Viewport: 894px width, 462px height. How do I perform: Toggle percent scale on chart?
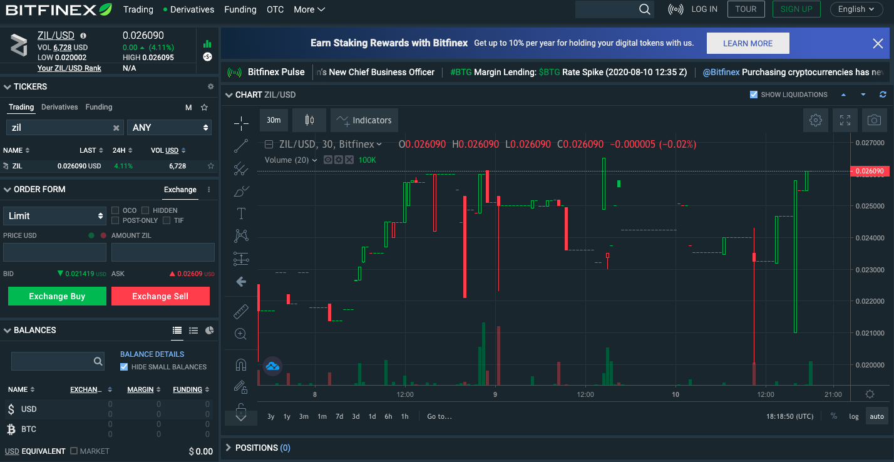[834, 416]
